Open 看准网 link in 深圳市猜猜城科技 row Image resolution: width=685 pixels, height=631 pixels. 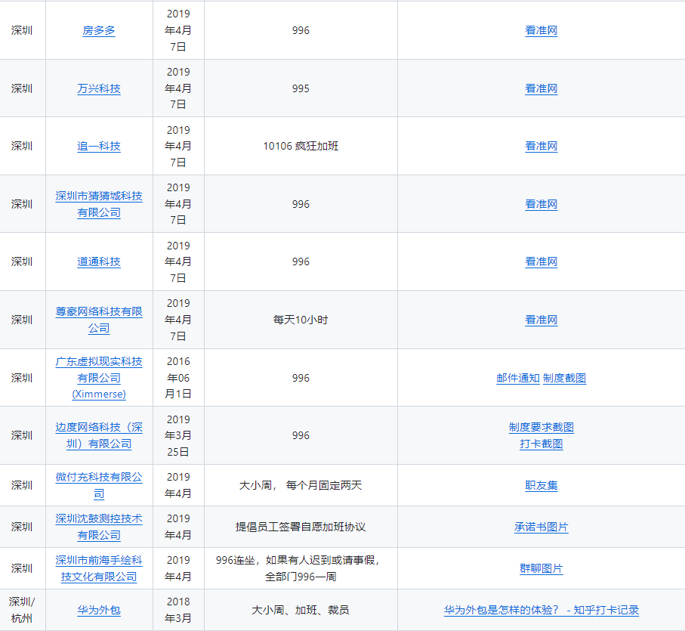tap(542, 204)
